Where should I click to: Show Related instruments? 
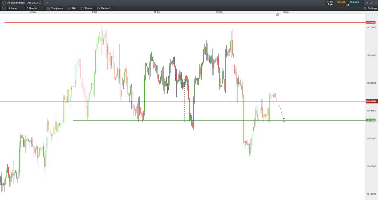[x=103, y=8]
